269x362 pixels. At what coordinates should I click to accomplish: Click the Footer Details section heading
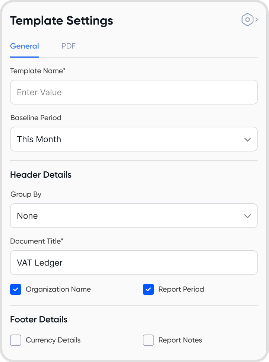39,320
